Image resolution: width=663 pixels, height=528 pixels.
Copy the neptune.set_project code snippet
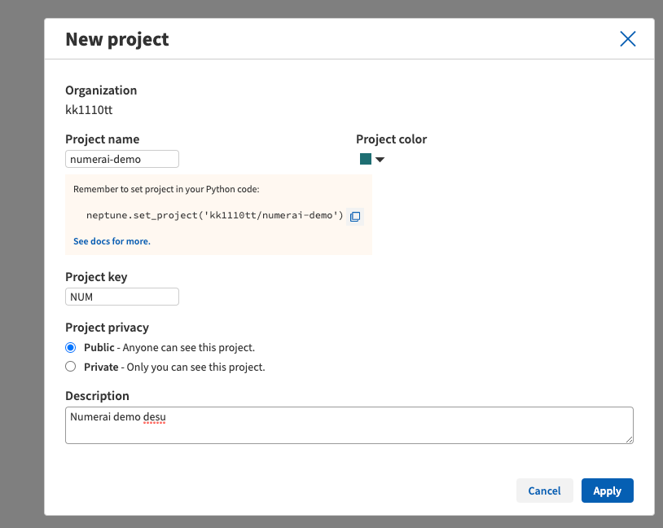pos(355,217)
